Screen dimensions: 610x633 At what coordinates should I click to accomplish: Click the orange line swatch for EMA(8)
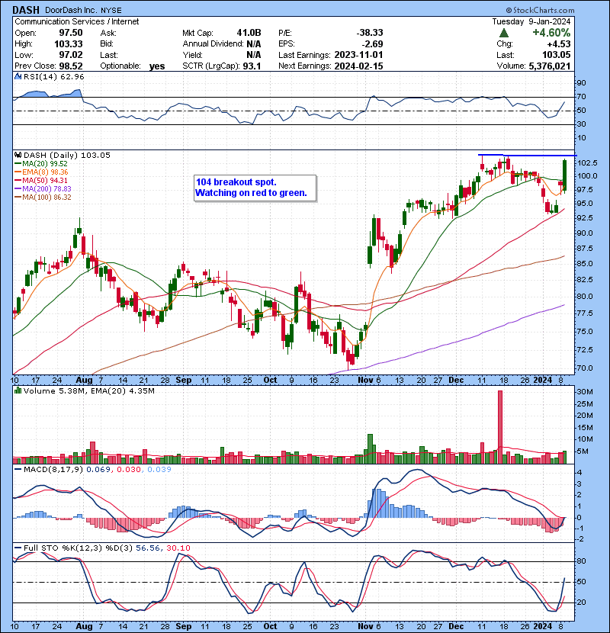coord(18,172)
